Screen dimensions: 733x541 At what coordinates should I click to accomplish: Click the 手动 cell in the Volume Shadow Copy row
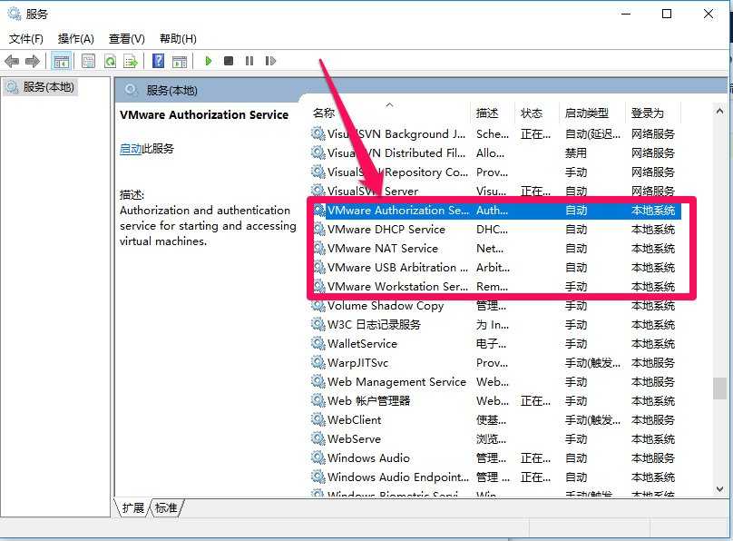coord(576,306)
